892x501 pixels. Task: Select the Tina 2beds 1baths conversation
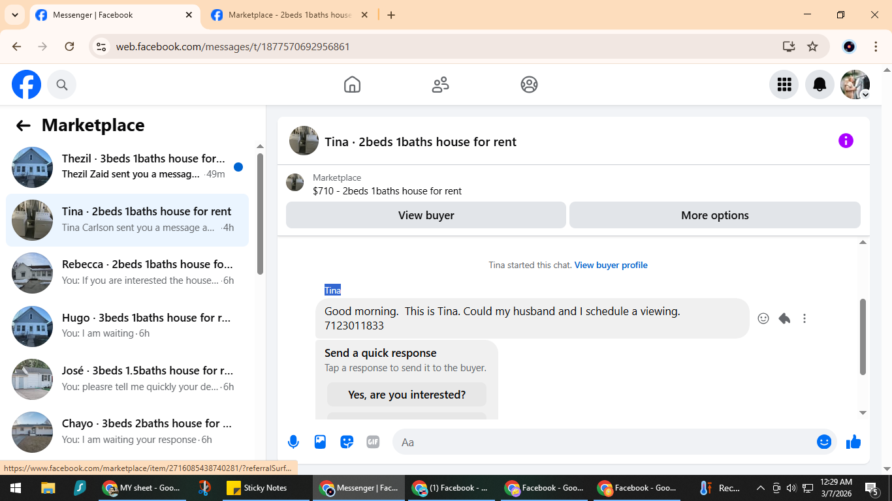[127, 220]
